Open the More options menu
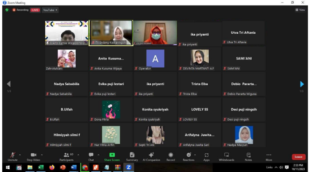The height and width of the screenshot is (172, 309). click(x=269, y=157)
